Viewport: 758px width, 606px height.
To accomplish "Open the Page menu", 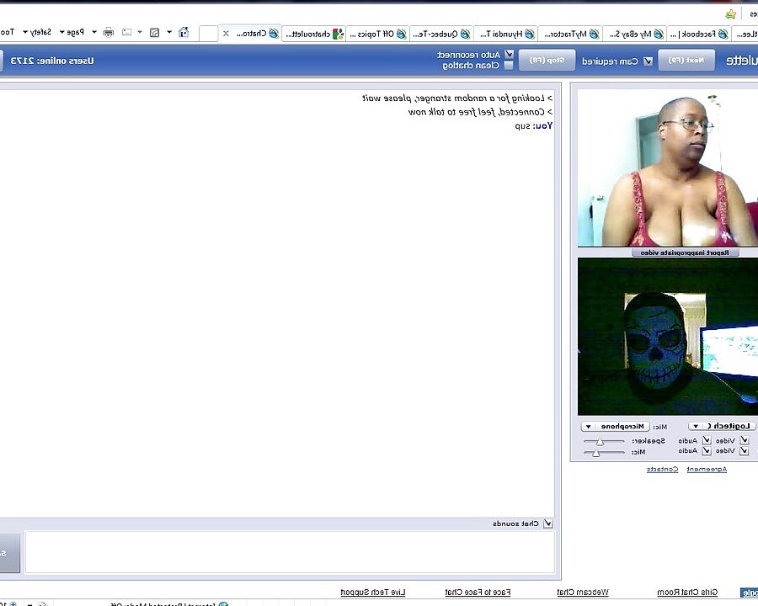I will pos(72,32).
